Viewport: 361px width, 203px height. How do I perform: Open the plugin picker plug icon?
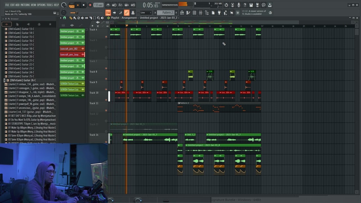[x=219, y=13]
